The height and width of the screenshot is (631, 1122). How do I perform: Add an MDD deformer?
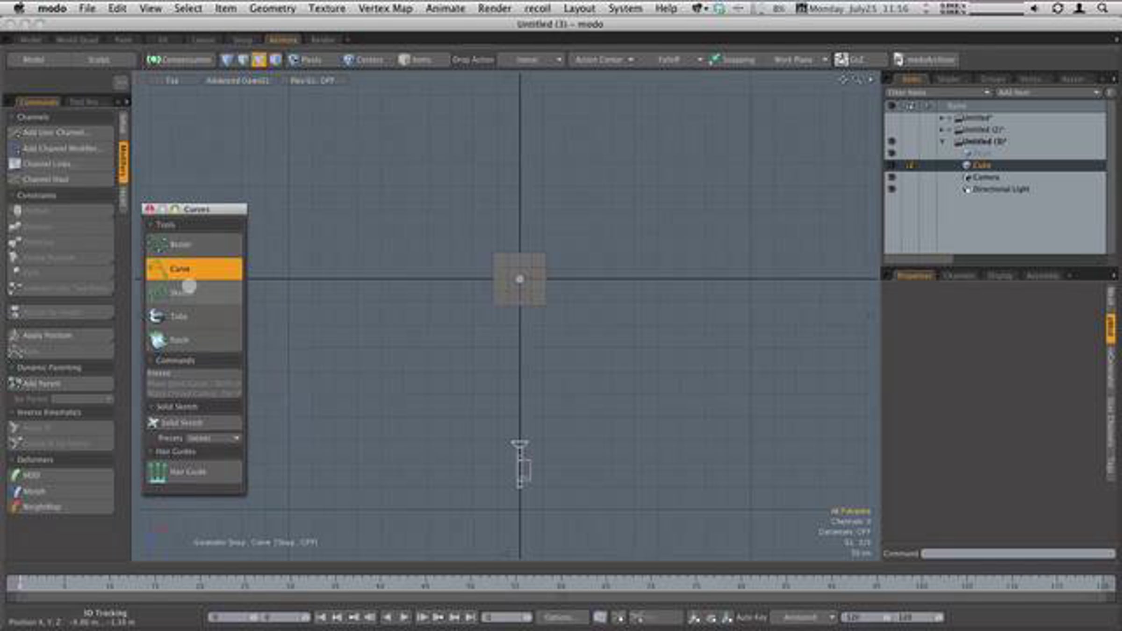[x=61, y=475]
